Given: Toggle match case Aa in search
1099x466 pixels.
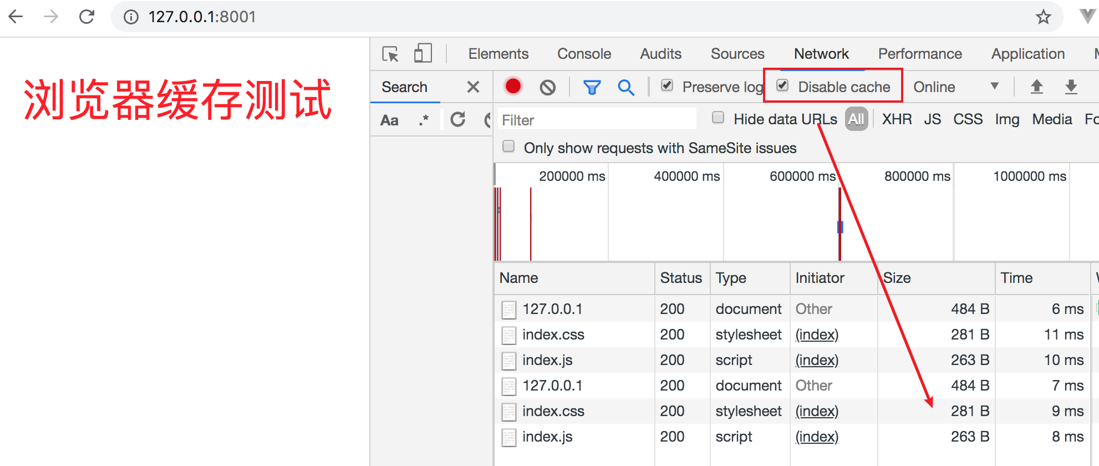Looking at the screenshot, I should pos(389,120).
